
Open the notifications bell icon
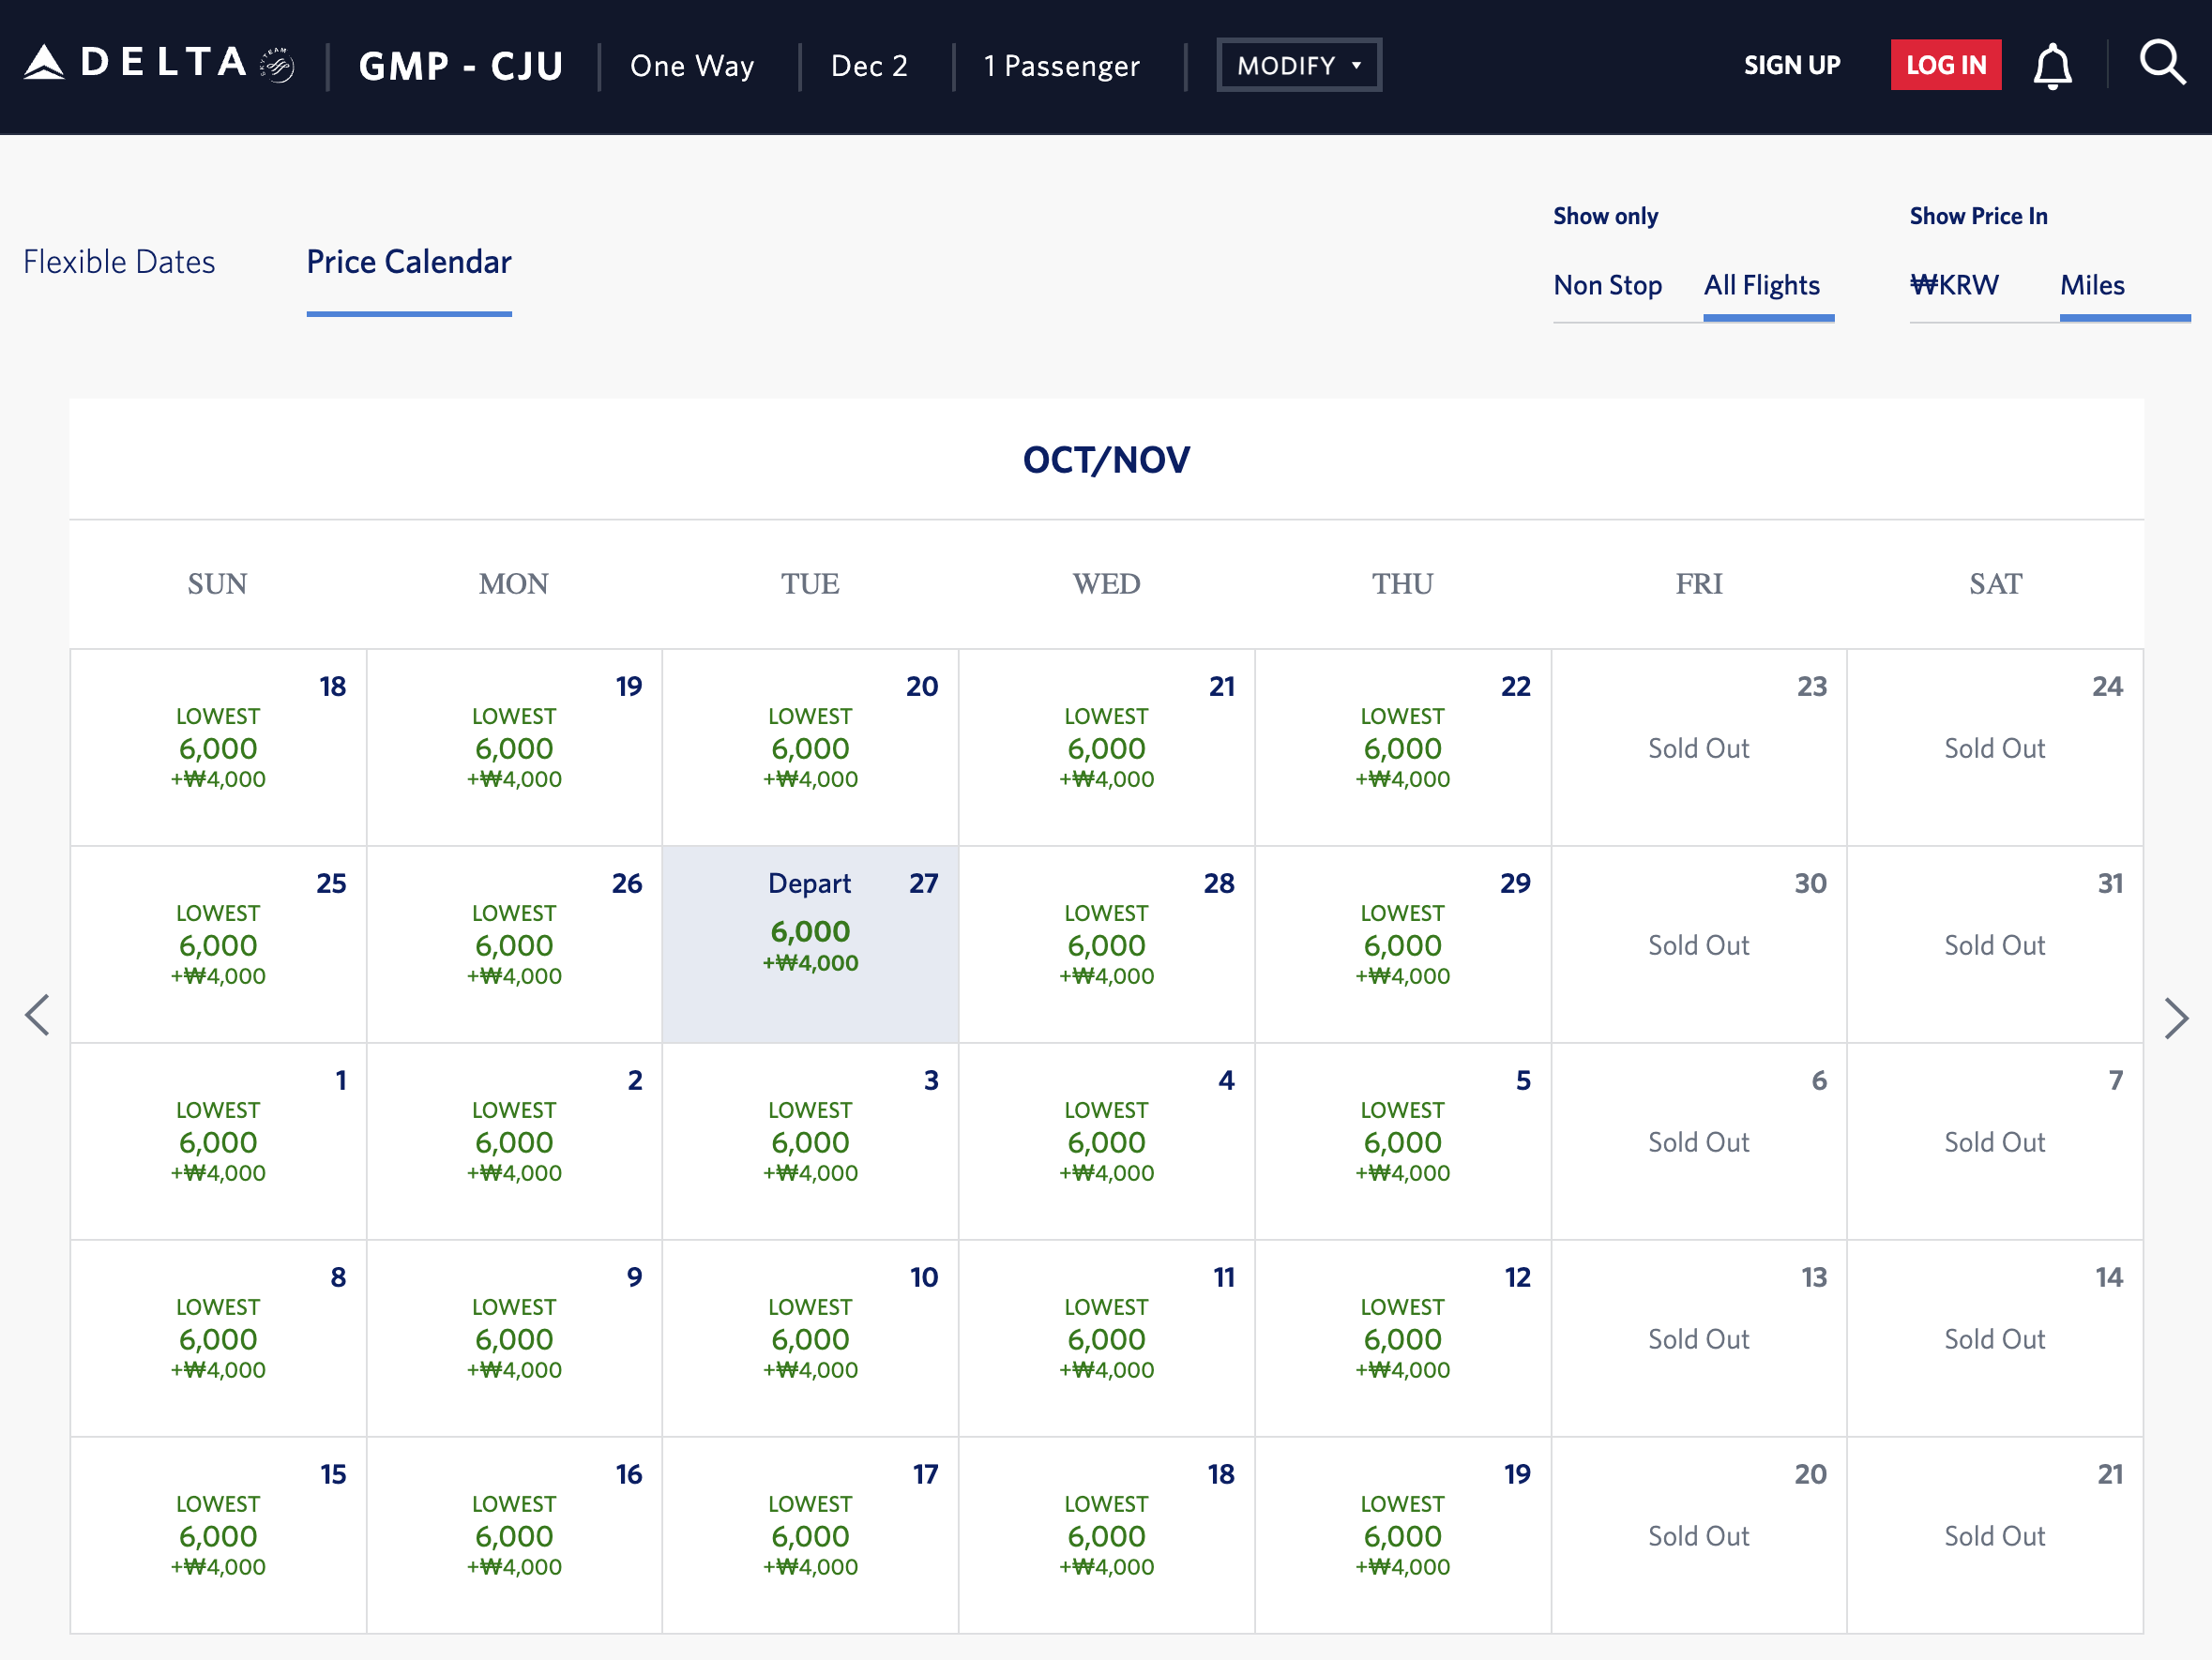[x=2052, y=66]
